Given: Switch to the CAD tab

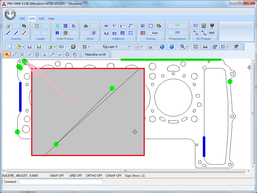Looking at the screenshot, I should click(x=42, y=19).
